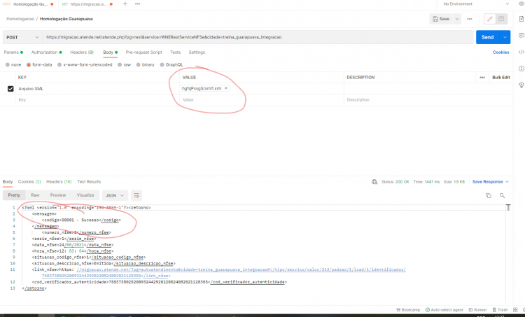Open the Params tab
The width and height of the screenshot is (525, 317).
click(x=13, y=52)
